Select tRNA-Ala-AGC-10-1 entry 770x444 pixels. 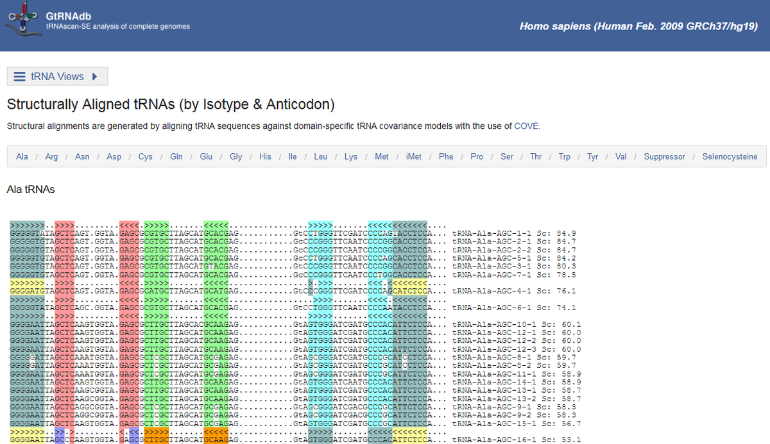[495, 324]
